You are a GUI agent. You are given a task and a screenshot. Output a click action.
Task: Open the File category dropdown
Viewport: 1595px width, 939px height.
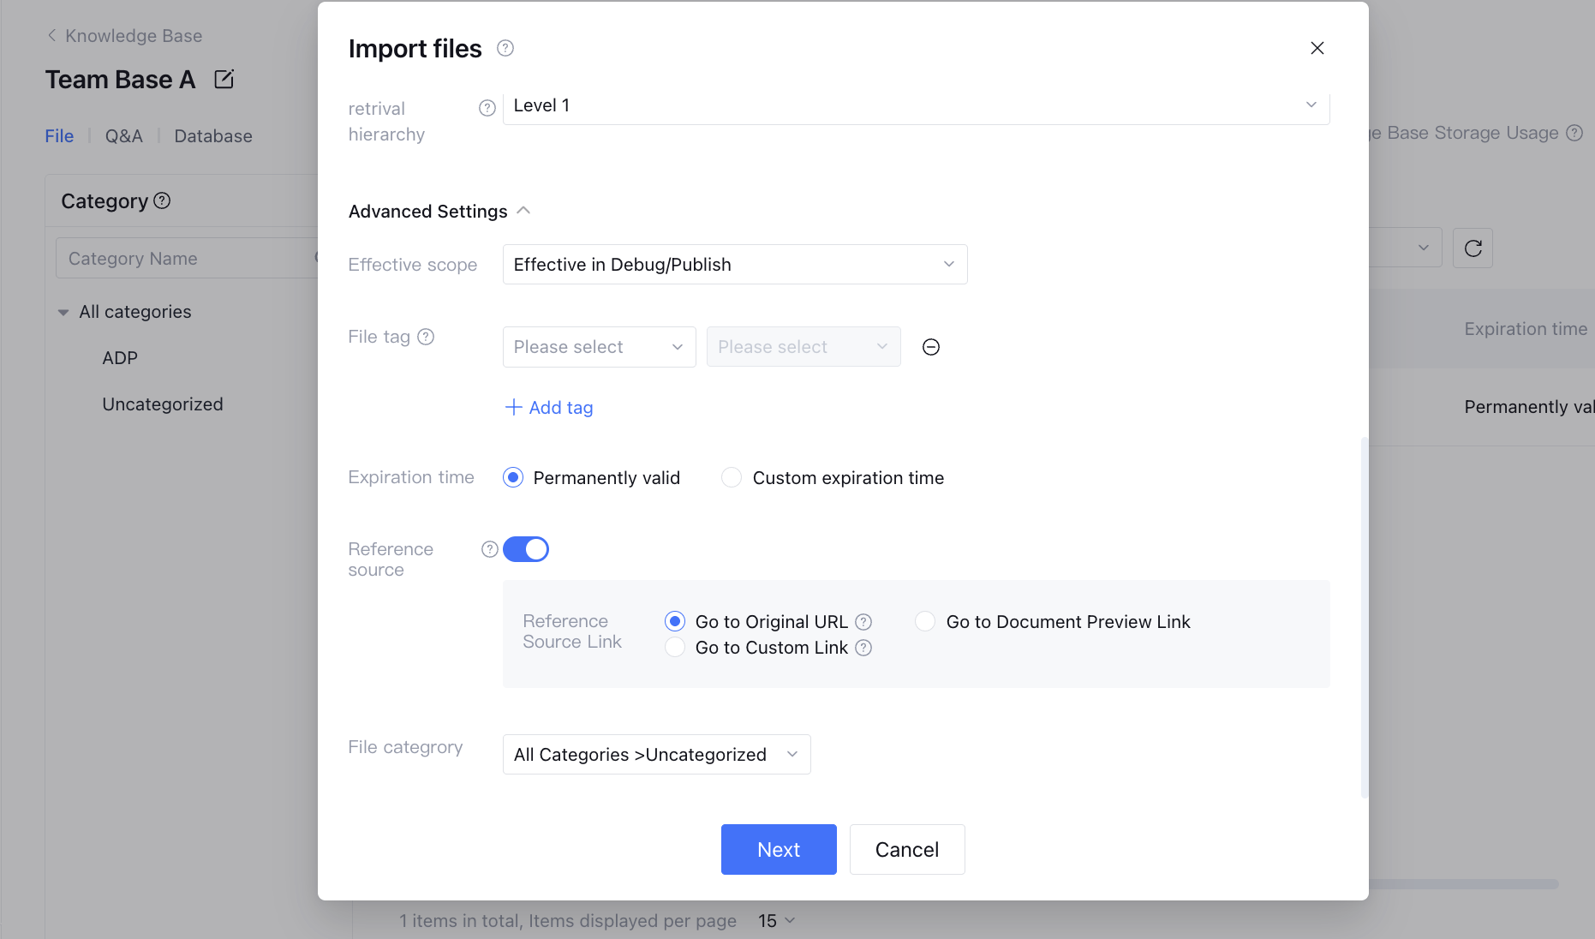tap(656, 754)
